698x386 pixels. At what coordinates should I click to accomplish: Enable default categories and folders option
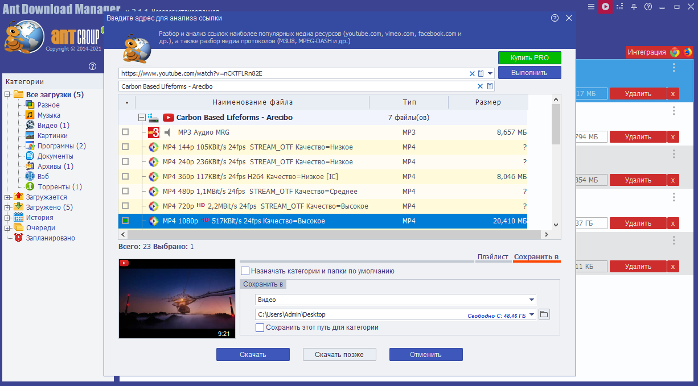click(x=245, y=271)
